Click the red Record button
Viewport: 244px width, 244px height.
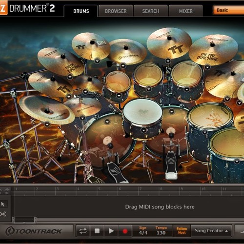point(125,231)
